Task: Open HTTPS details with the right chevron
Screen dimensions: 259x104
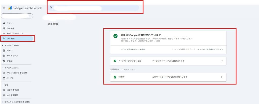Action: (222, 77)
